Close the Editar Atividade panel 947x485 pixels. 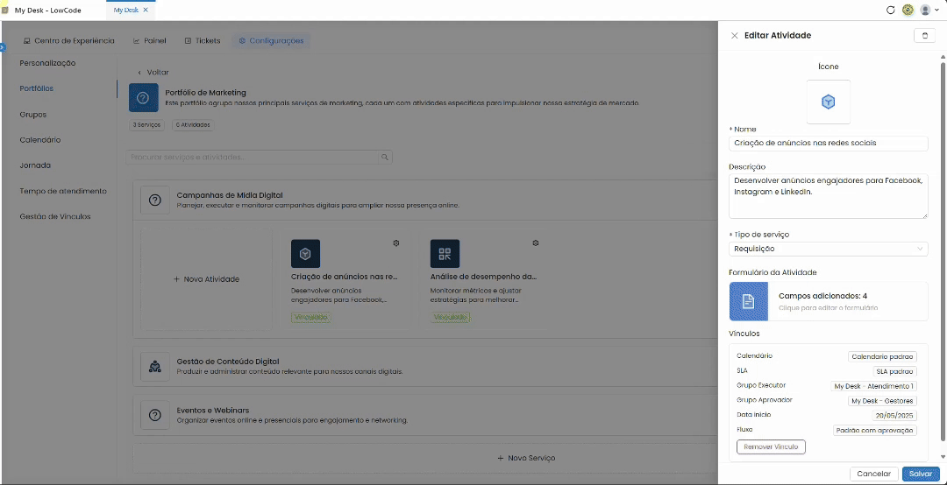click(x=735, y=36)
